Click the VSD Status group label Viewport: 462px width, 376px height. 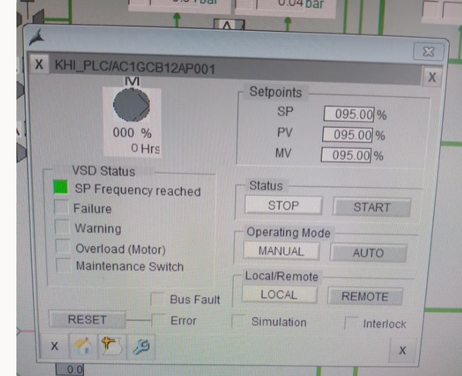(103, 171)
